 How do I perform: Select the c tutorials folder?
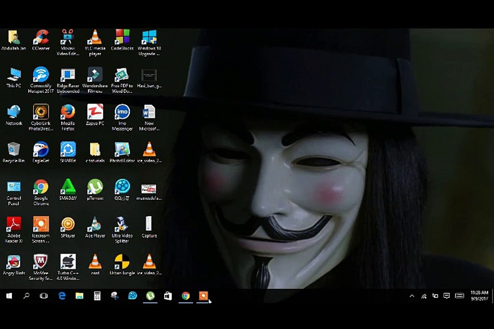tap(95, 152)
